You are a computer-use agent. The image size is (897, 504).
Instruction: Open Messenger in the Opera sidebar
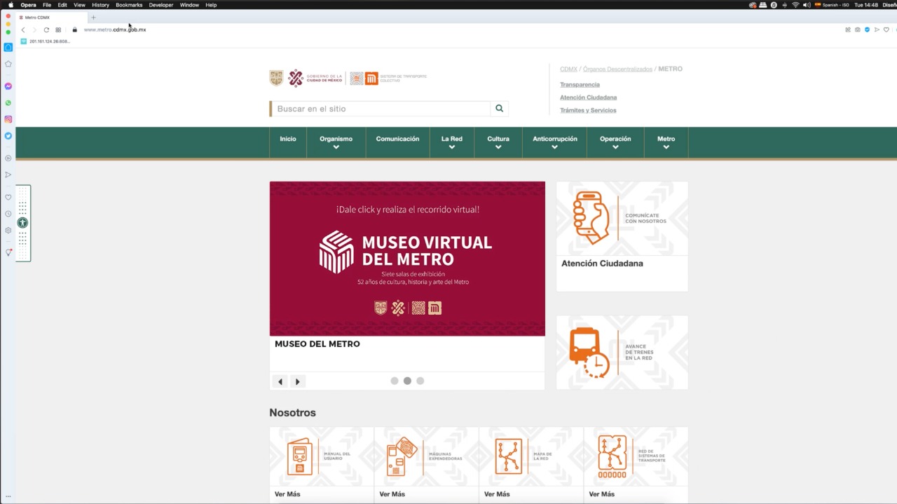[x=8, y=86]
